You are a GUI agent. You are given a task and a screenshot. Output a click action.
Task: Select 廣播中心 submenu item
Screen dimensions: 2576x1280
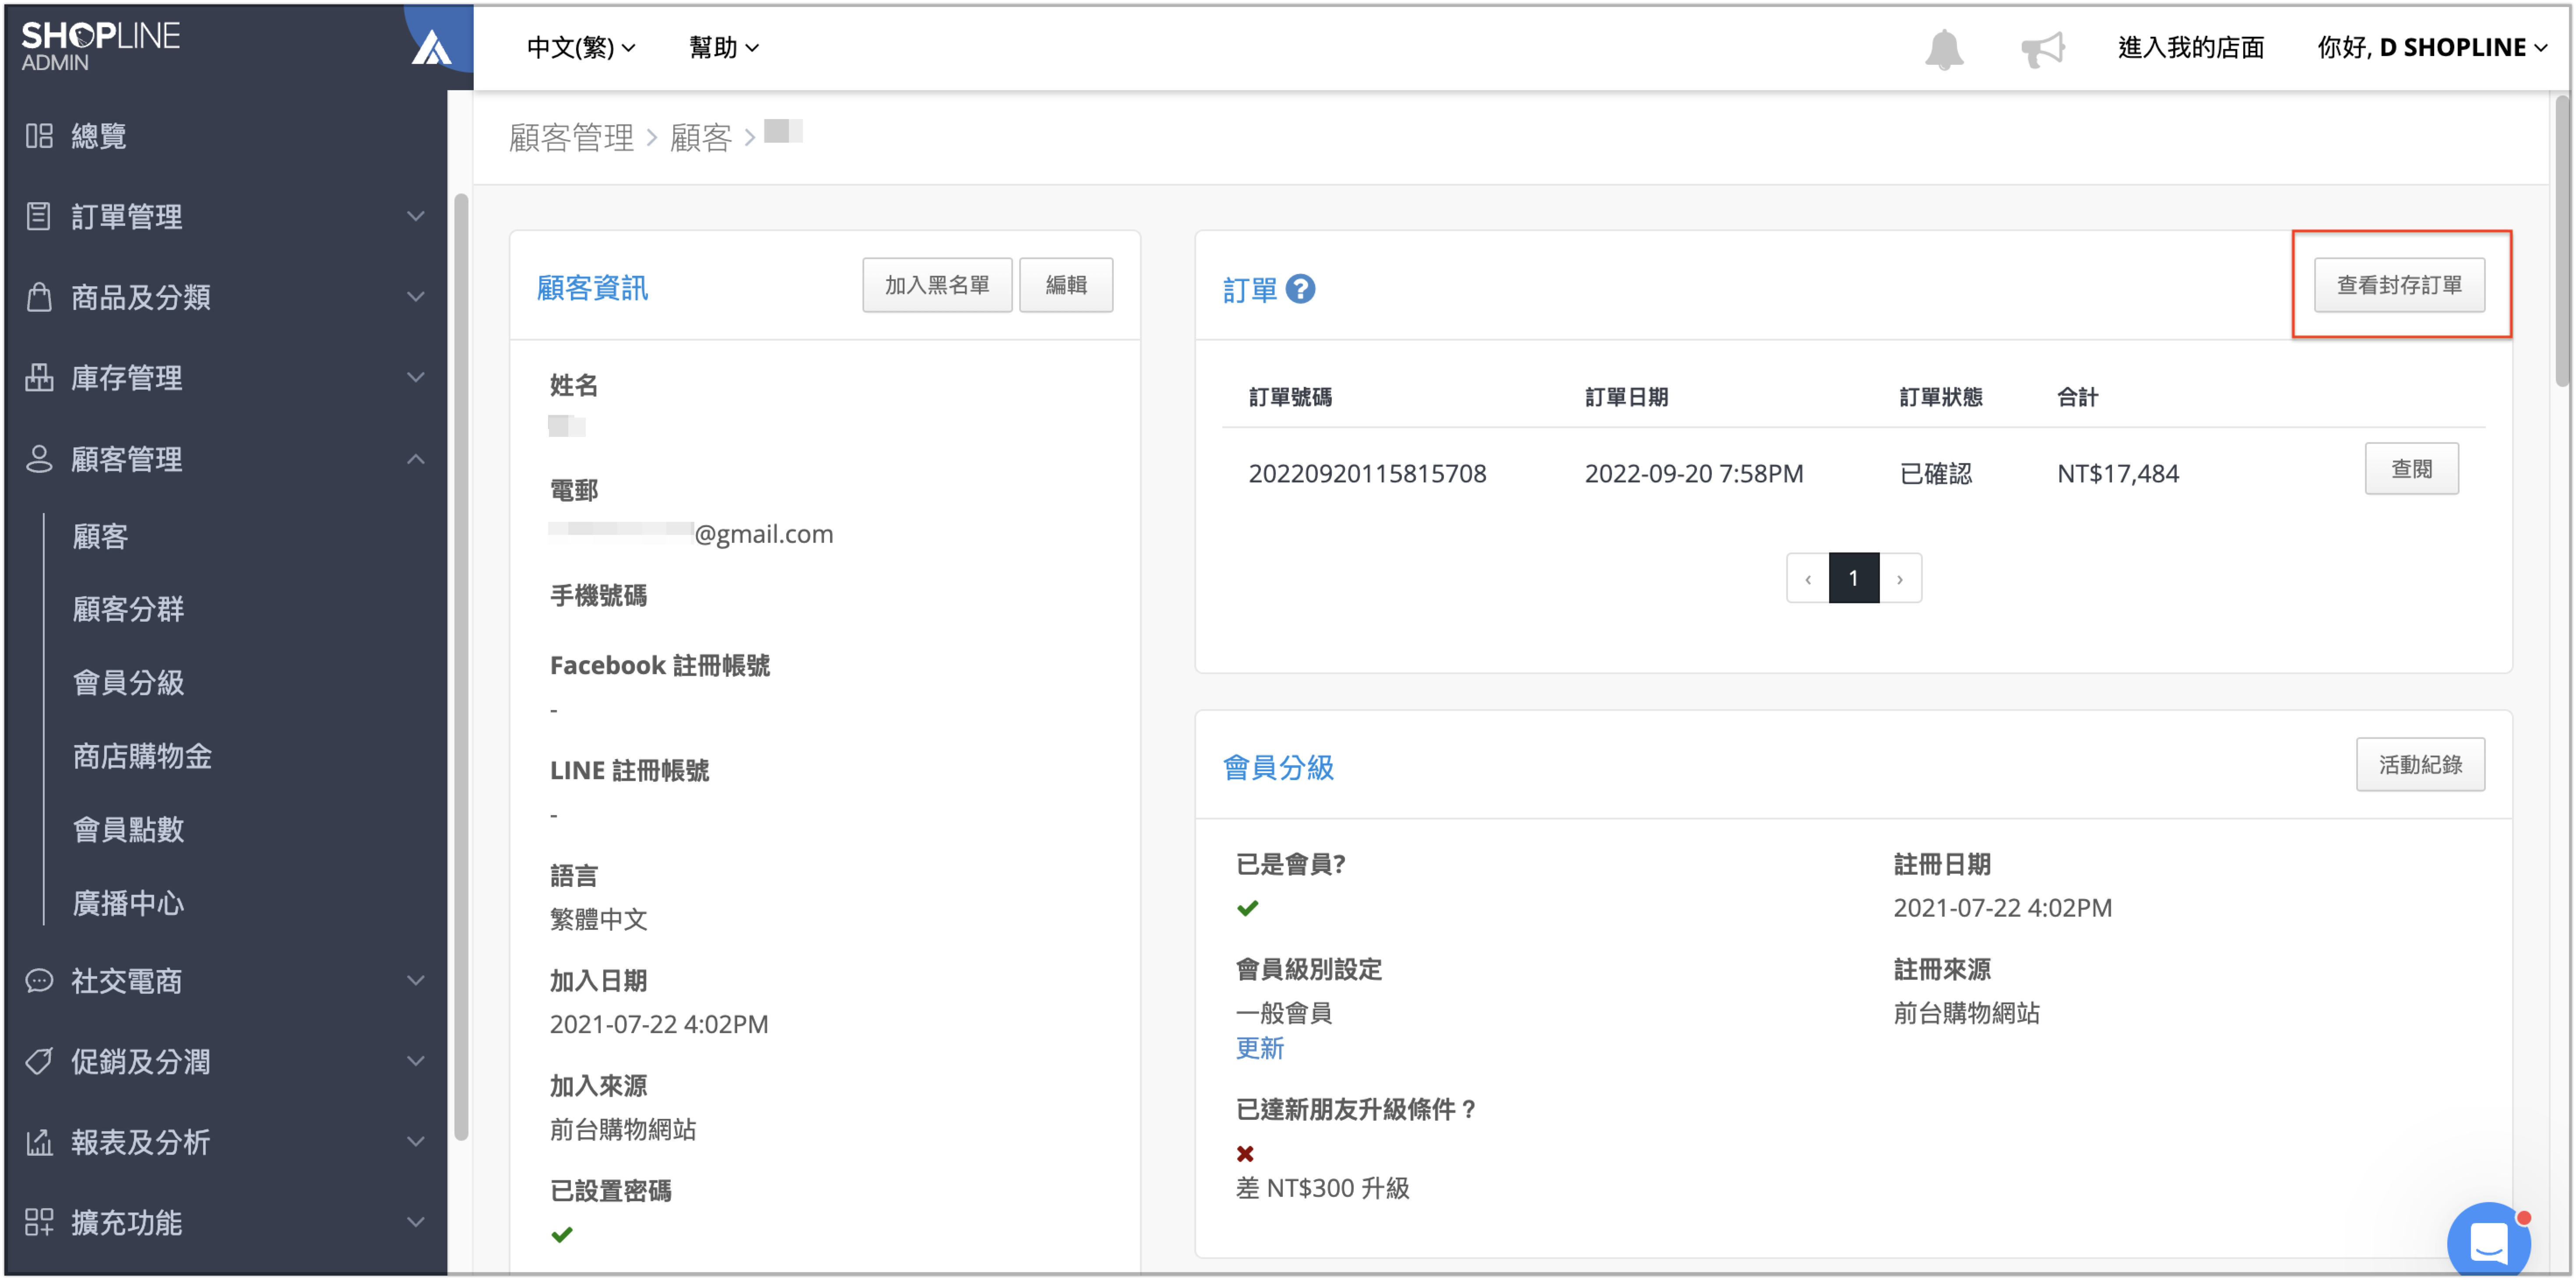[x=128, y=903]
